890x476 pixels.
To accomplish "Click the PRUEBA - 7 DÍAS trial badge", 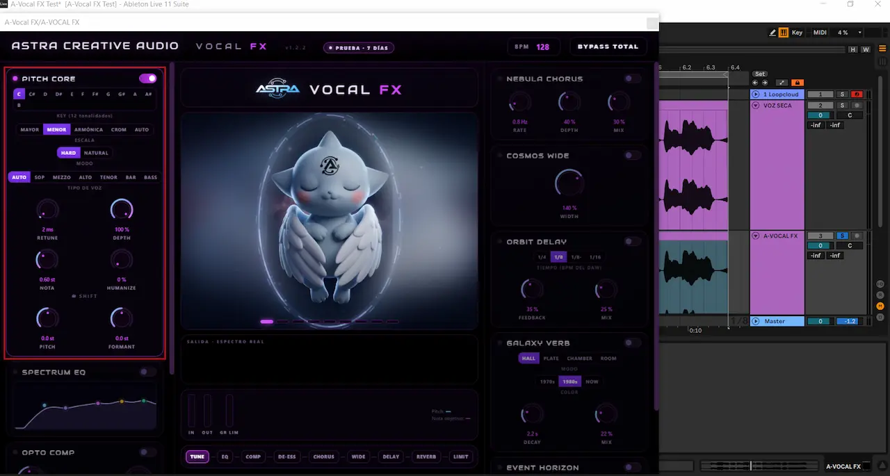I will (359, 48).
